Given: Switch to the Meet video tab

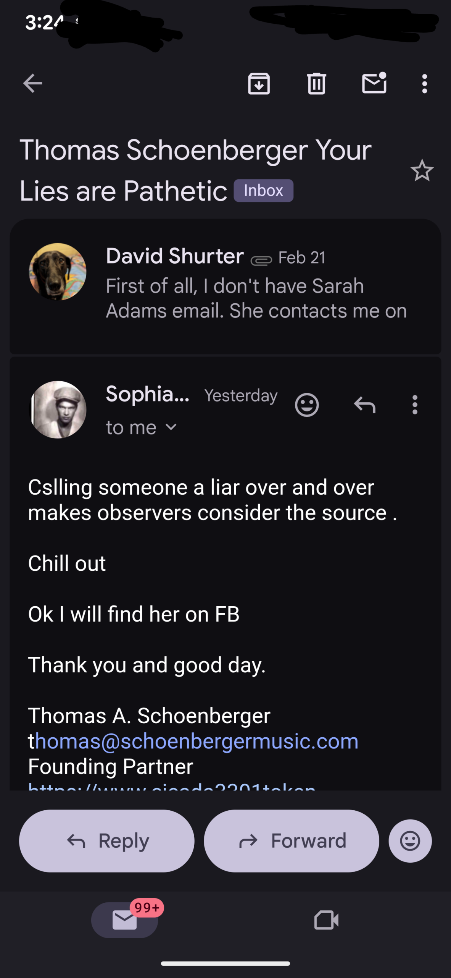Looking at the screenshot, I should (x=326, y=920).
